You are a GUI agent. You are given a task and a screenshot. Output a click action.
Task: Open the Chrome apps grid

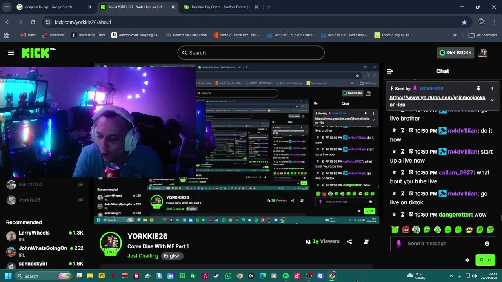(x=7, y=35)
